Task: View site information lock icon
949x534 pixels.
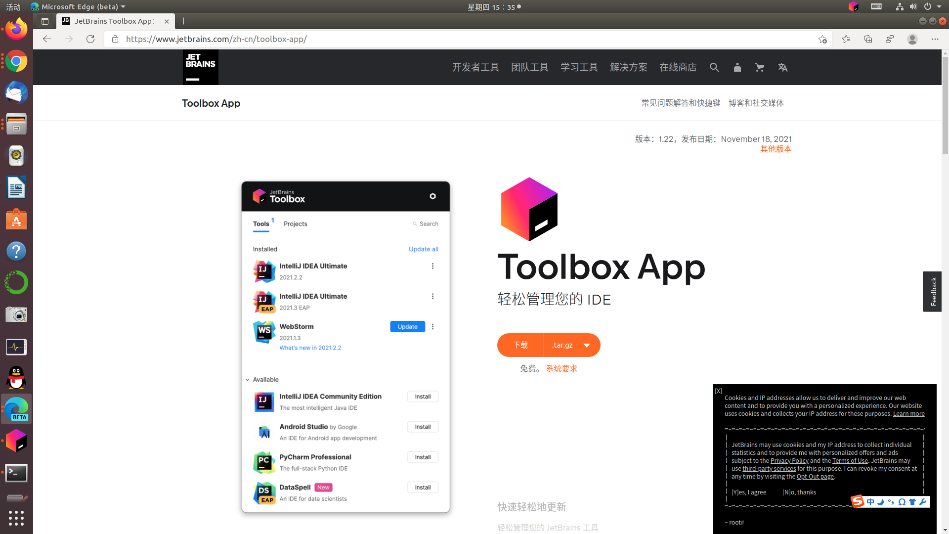Action: [115, 39]
